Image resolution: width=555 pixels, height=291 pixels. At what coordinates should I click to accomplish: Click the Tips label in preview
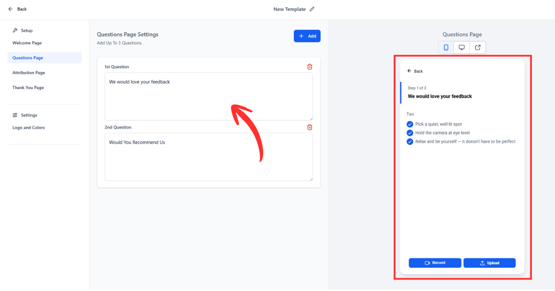click(410, 114)
